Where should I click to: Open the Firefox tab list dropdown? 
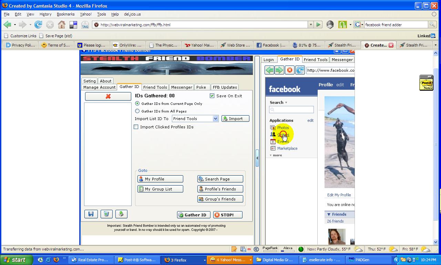435,45
